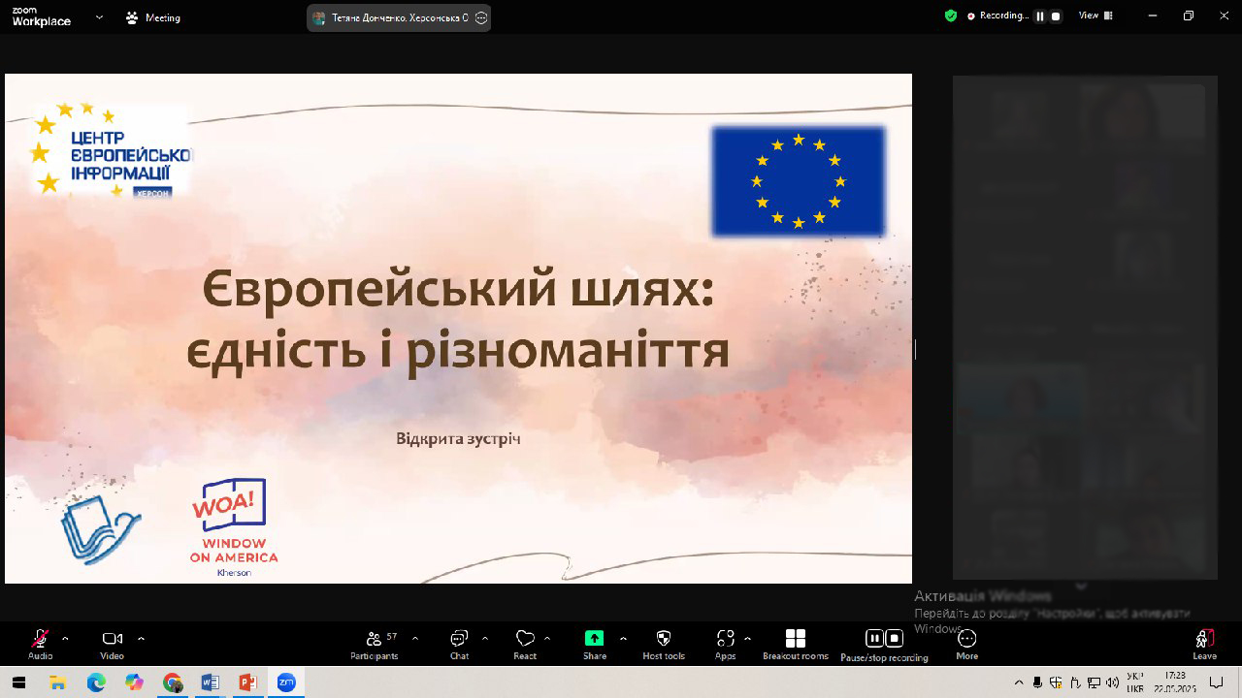Viewport: 1242px width, 698px height.
Task: Click the green Share screen button
Action: coord(594,644)
